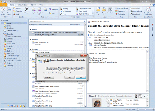Open the Rules menu
The width and height of the screenshot is (155, 111).
click(x=104, y=11)
